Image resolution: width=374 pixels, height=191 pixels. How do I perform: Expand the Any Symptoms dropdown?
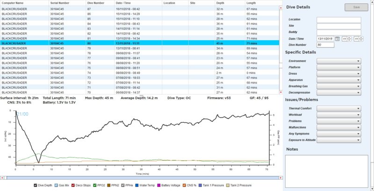point(338,134)
